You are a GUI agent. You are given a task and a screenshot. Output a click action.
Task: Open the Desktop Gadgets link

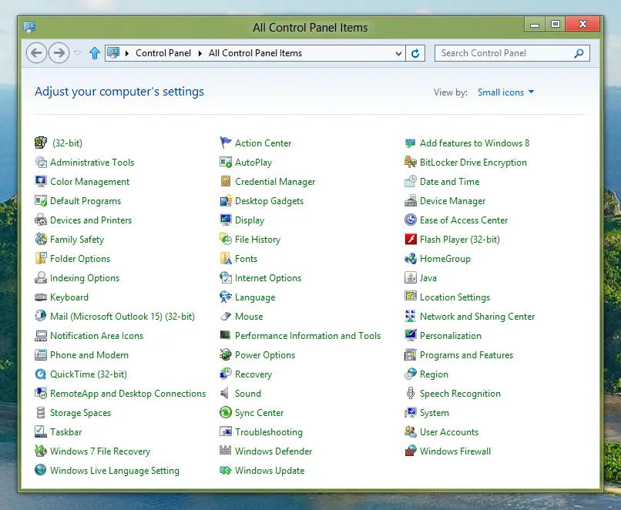point(270,201)
